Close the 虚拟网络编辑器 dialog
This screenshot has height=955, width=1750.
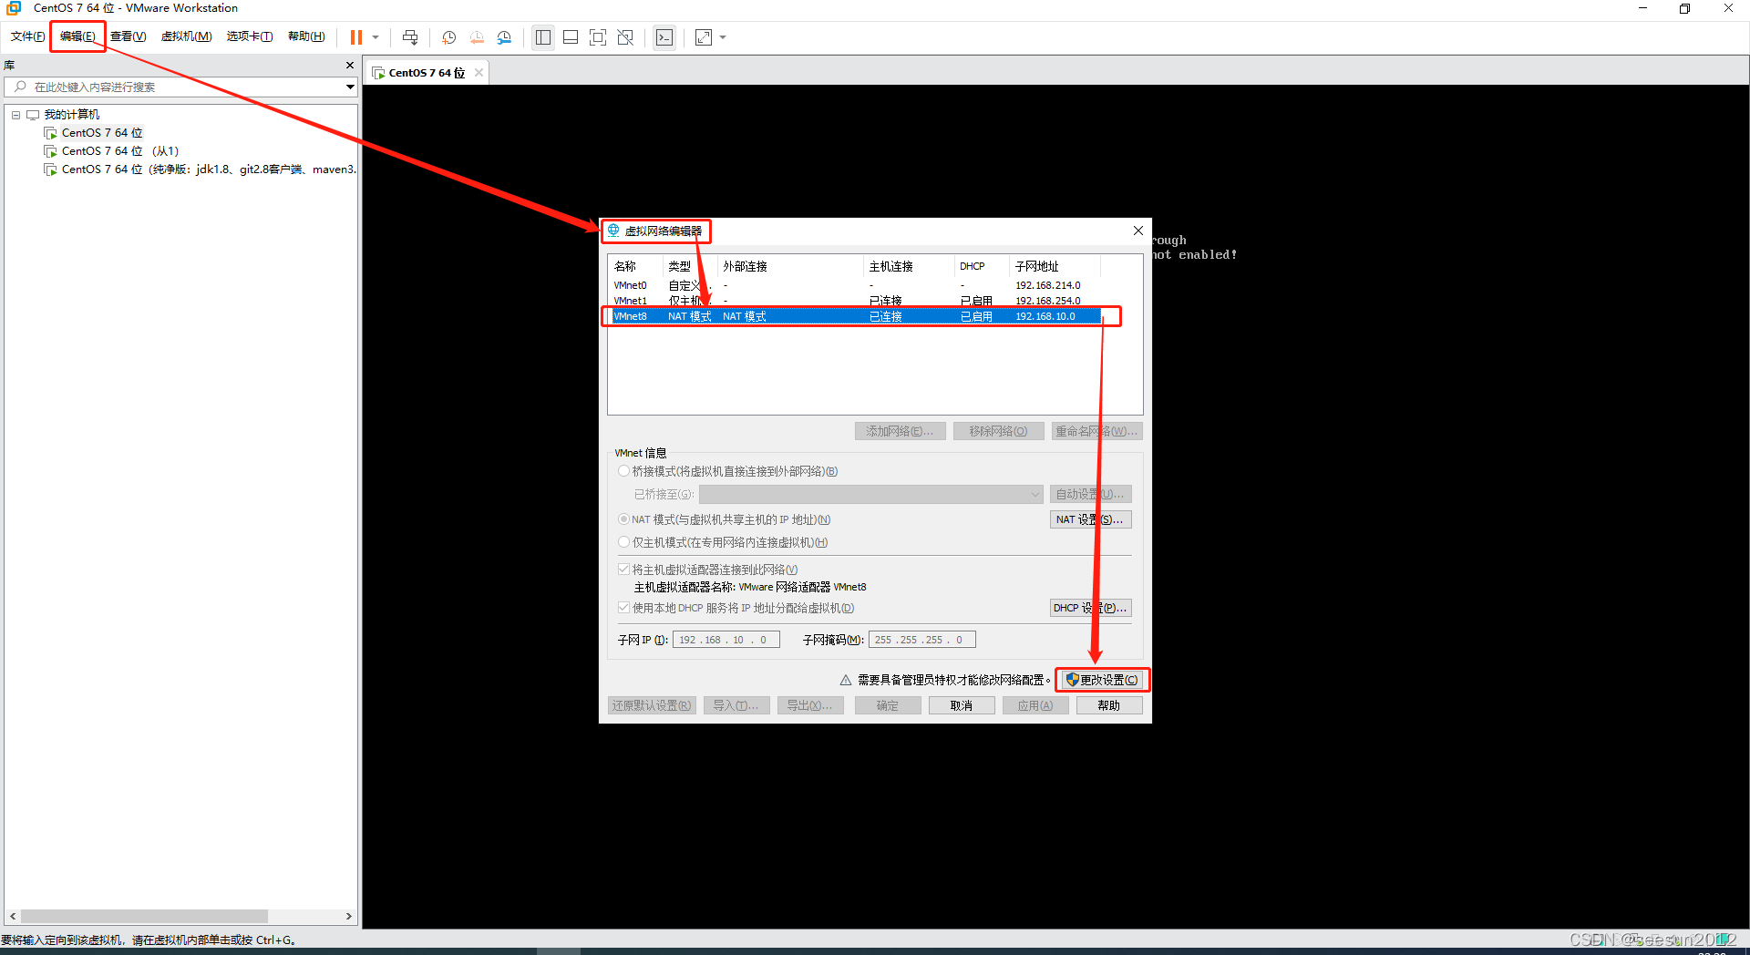[1137, 231]
